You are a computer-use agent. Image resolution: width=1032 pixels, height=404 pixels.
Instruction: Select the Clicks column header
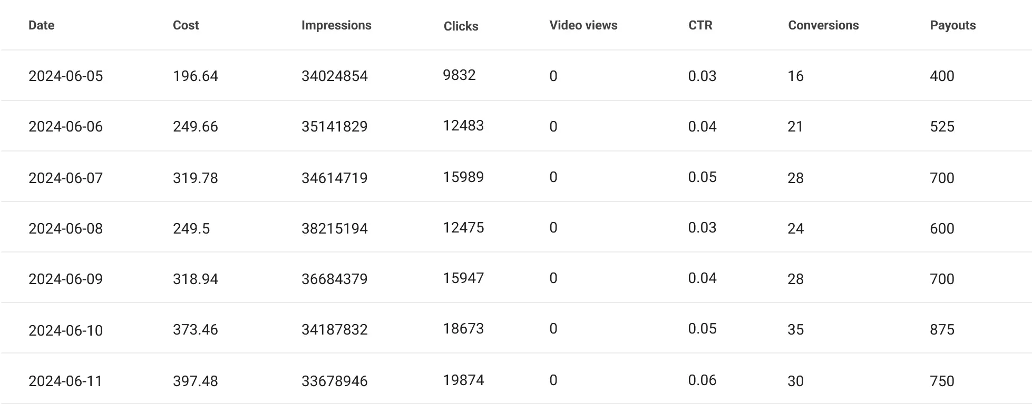click(x=461, y=26)
